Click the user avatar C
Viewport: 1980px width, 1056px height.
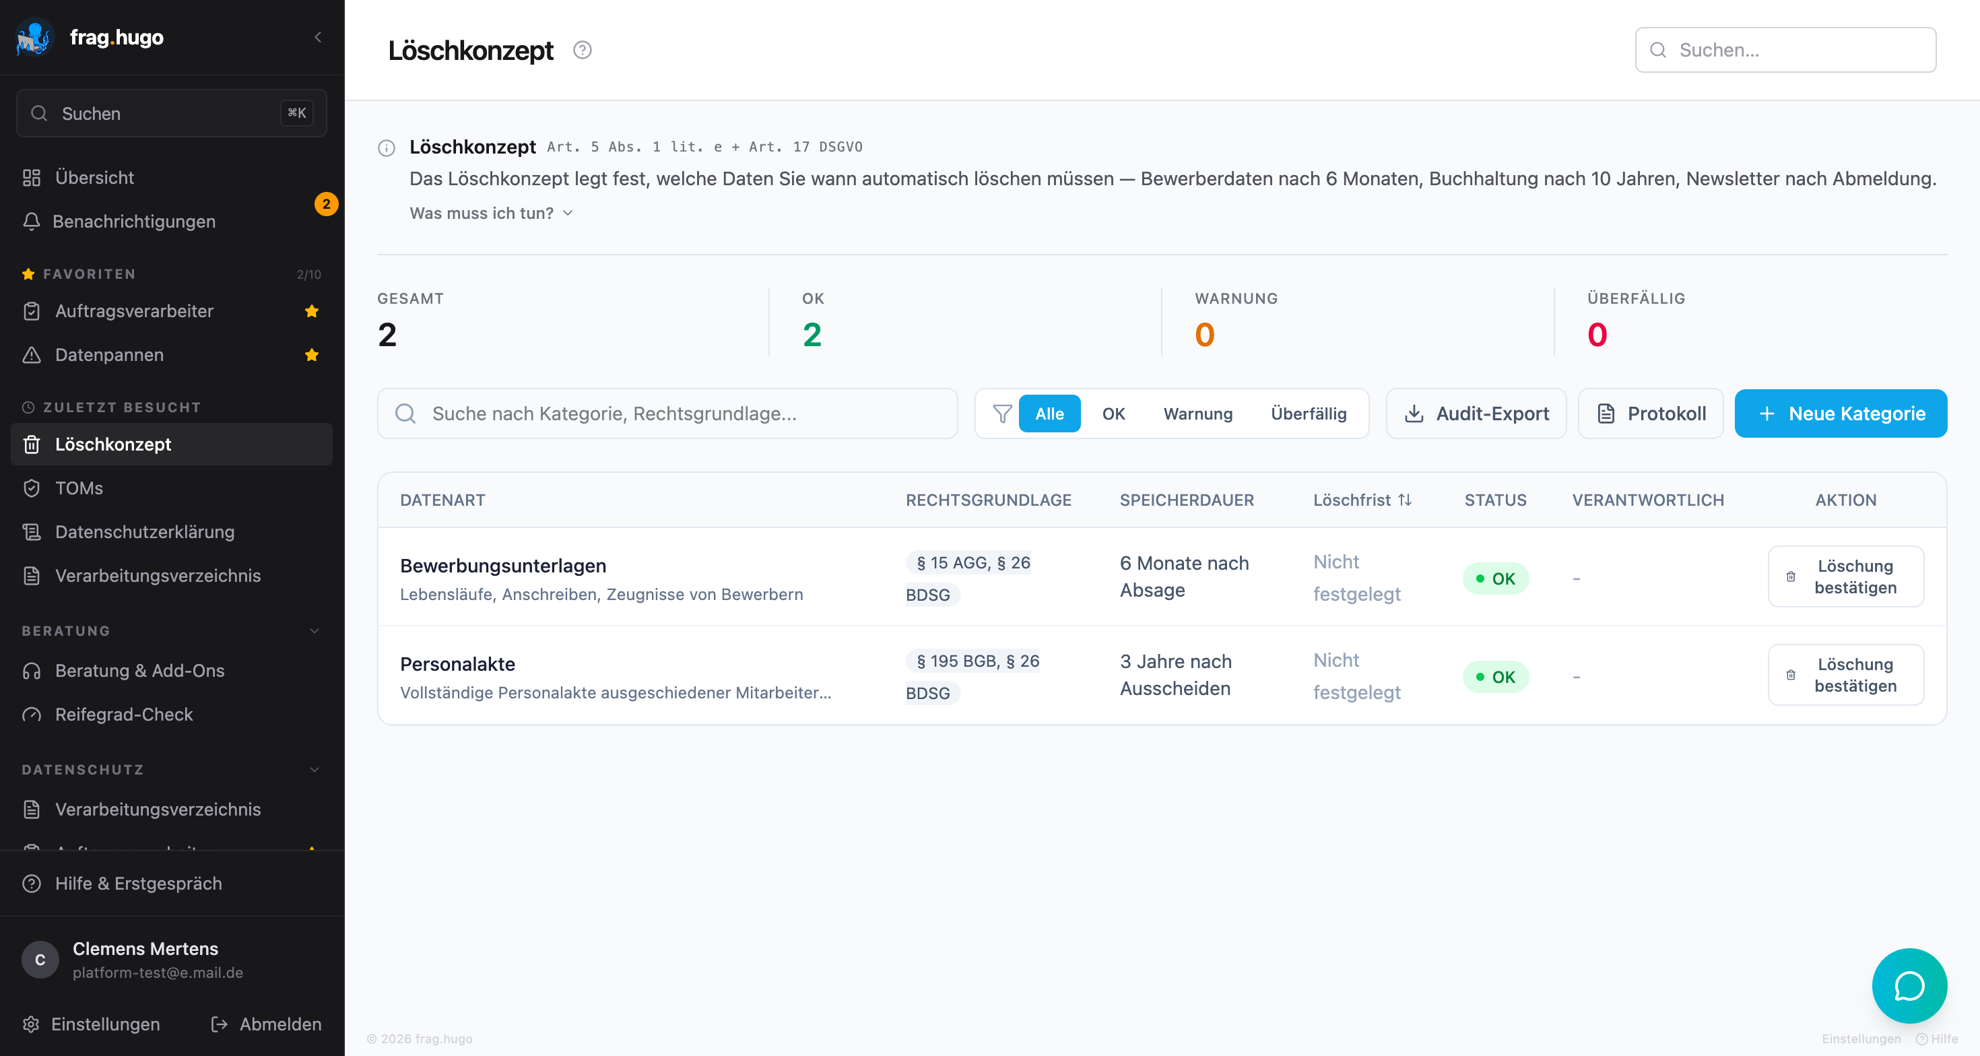40,959
